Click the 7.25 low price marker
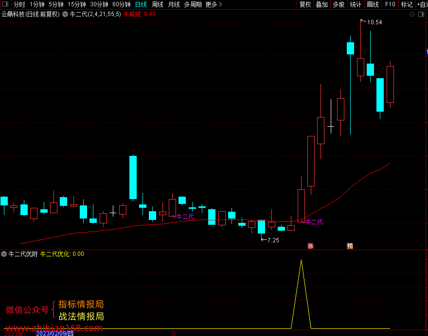Viewport: 428px width, 336px height. (273, 240)
